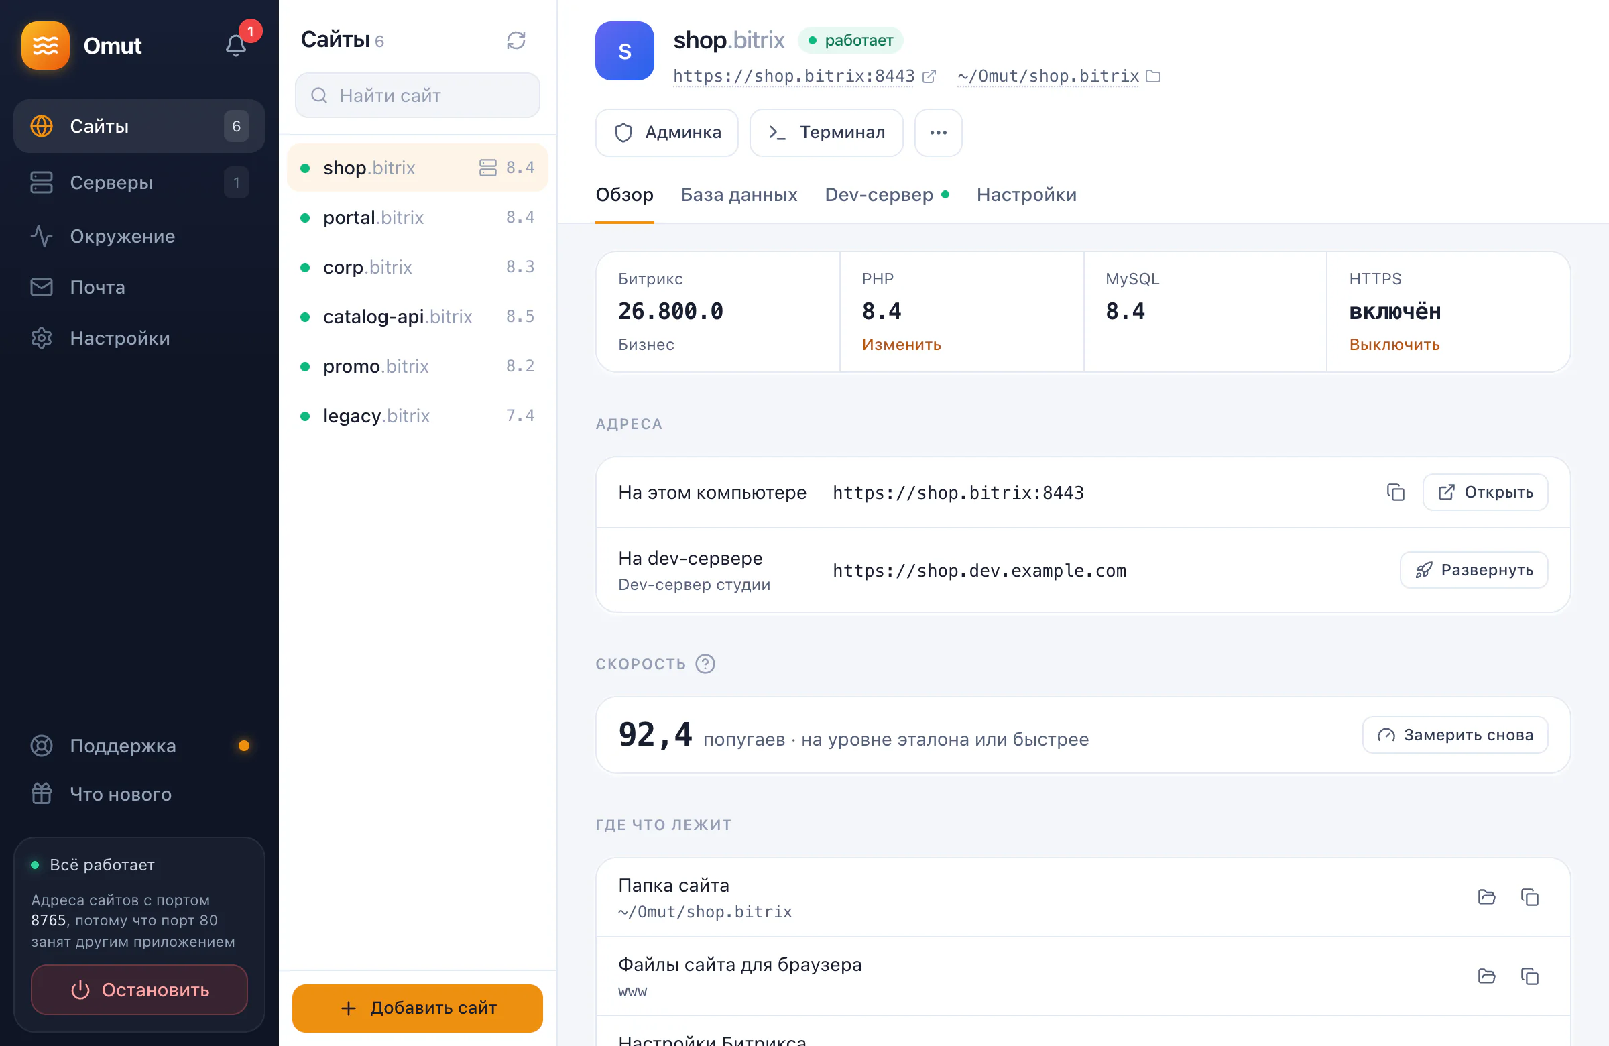The image size is (1609, 1046).
Task: Click Развернуть on dev server
Action: tap(1474, 570)
